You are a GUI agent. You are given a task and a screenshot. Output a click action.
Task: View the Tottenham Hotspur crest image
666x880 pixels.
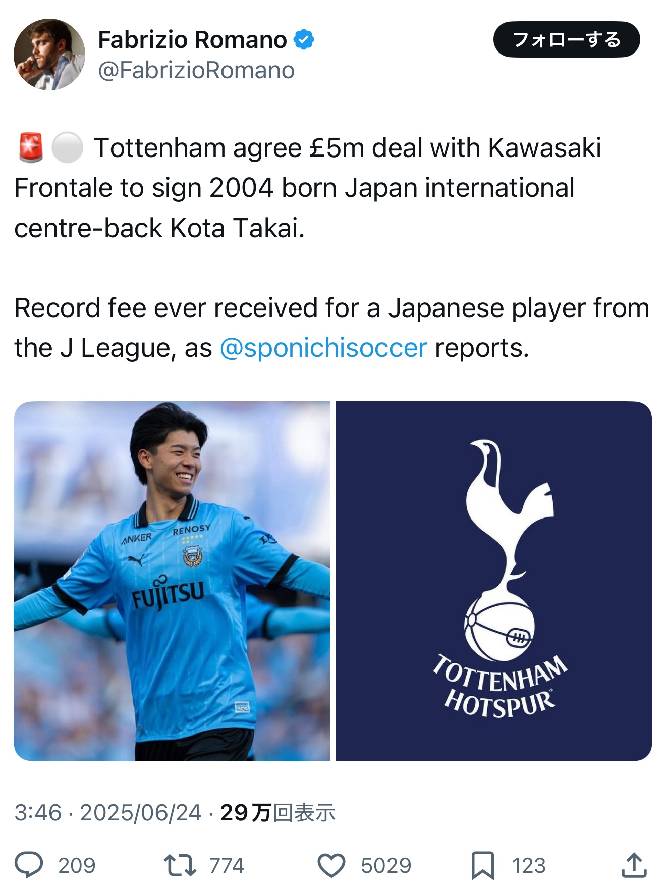(494, 581)
